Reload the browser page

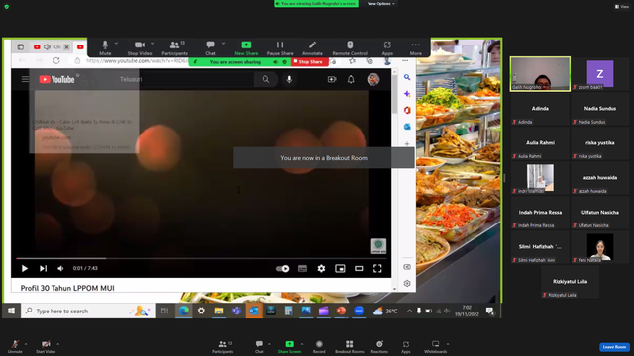pos(56,60)
